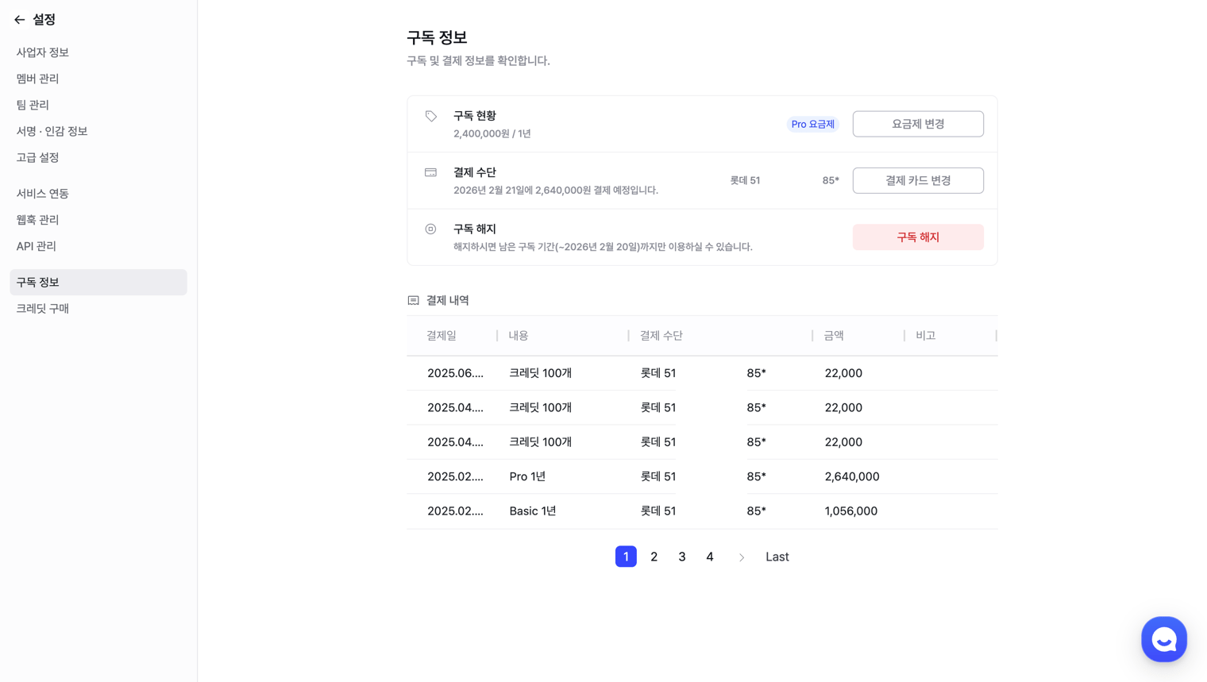Viewport: 1207px width, 682px height.
Task: Click the 내용 column header
Action: [x=519, y=336]
